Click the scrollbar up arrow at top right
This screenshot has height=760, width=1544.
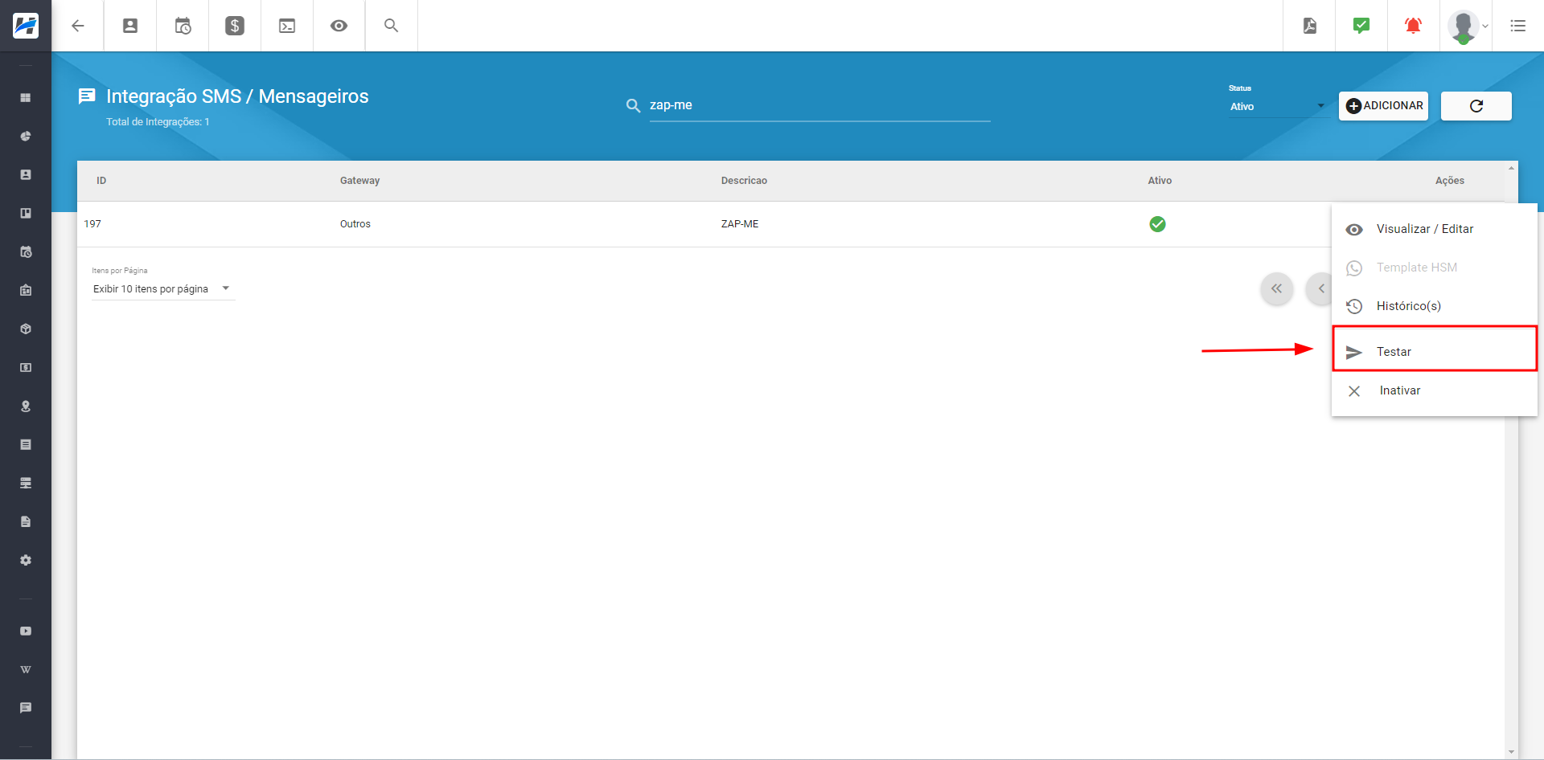coord(1512,168)
